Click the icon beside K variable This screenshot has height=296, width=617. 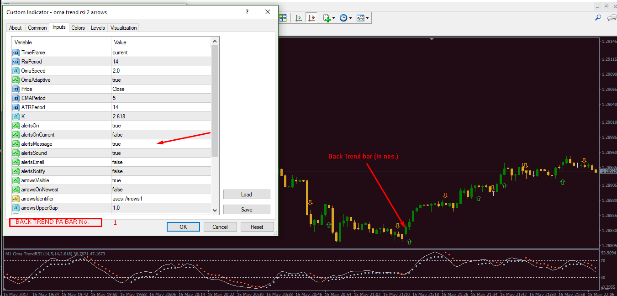16,116
